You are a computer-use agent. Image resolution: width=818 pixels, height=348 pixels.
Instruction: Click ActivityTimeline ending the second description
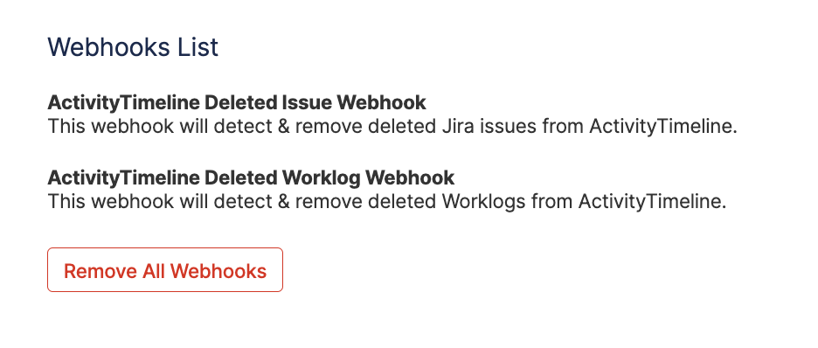652,202
